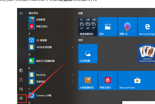Open the Pictures sidebar icon
This screenshot has height=104, width=155.
tap(21, 89)
